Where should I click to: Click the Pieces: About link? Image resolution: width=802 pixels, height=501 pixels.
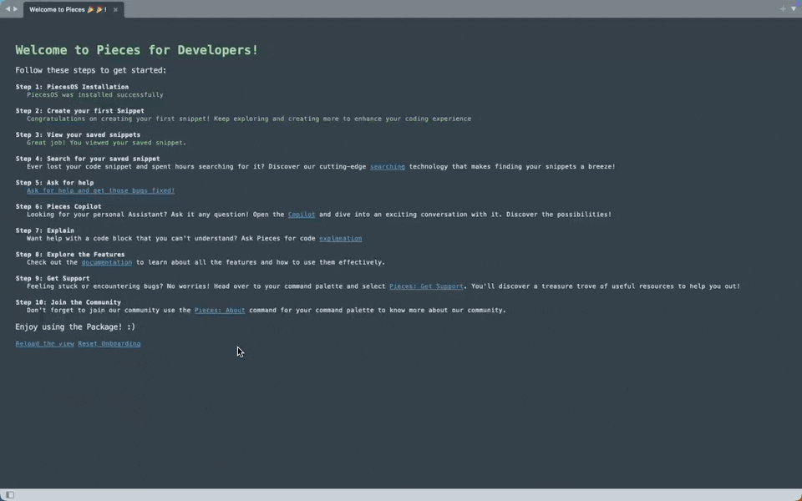tap(220, 311)
